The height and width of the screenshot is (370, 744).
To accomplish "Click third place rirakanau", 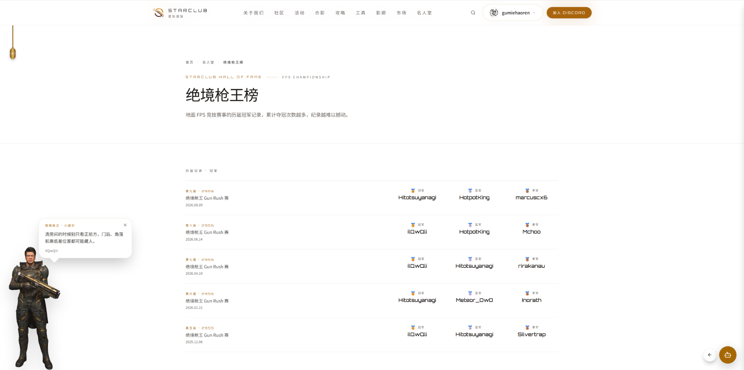I will pos(531,266).
